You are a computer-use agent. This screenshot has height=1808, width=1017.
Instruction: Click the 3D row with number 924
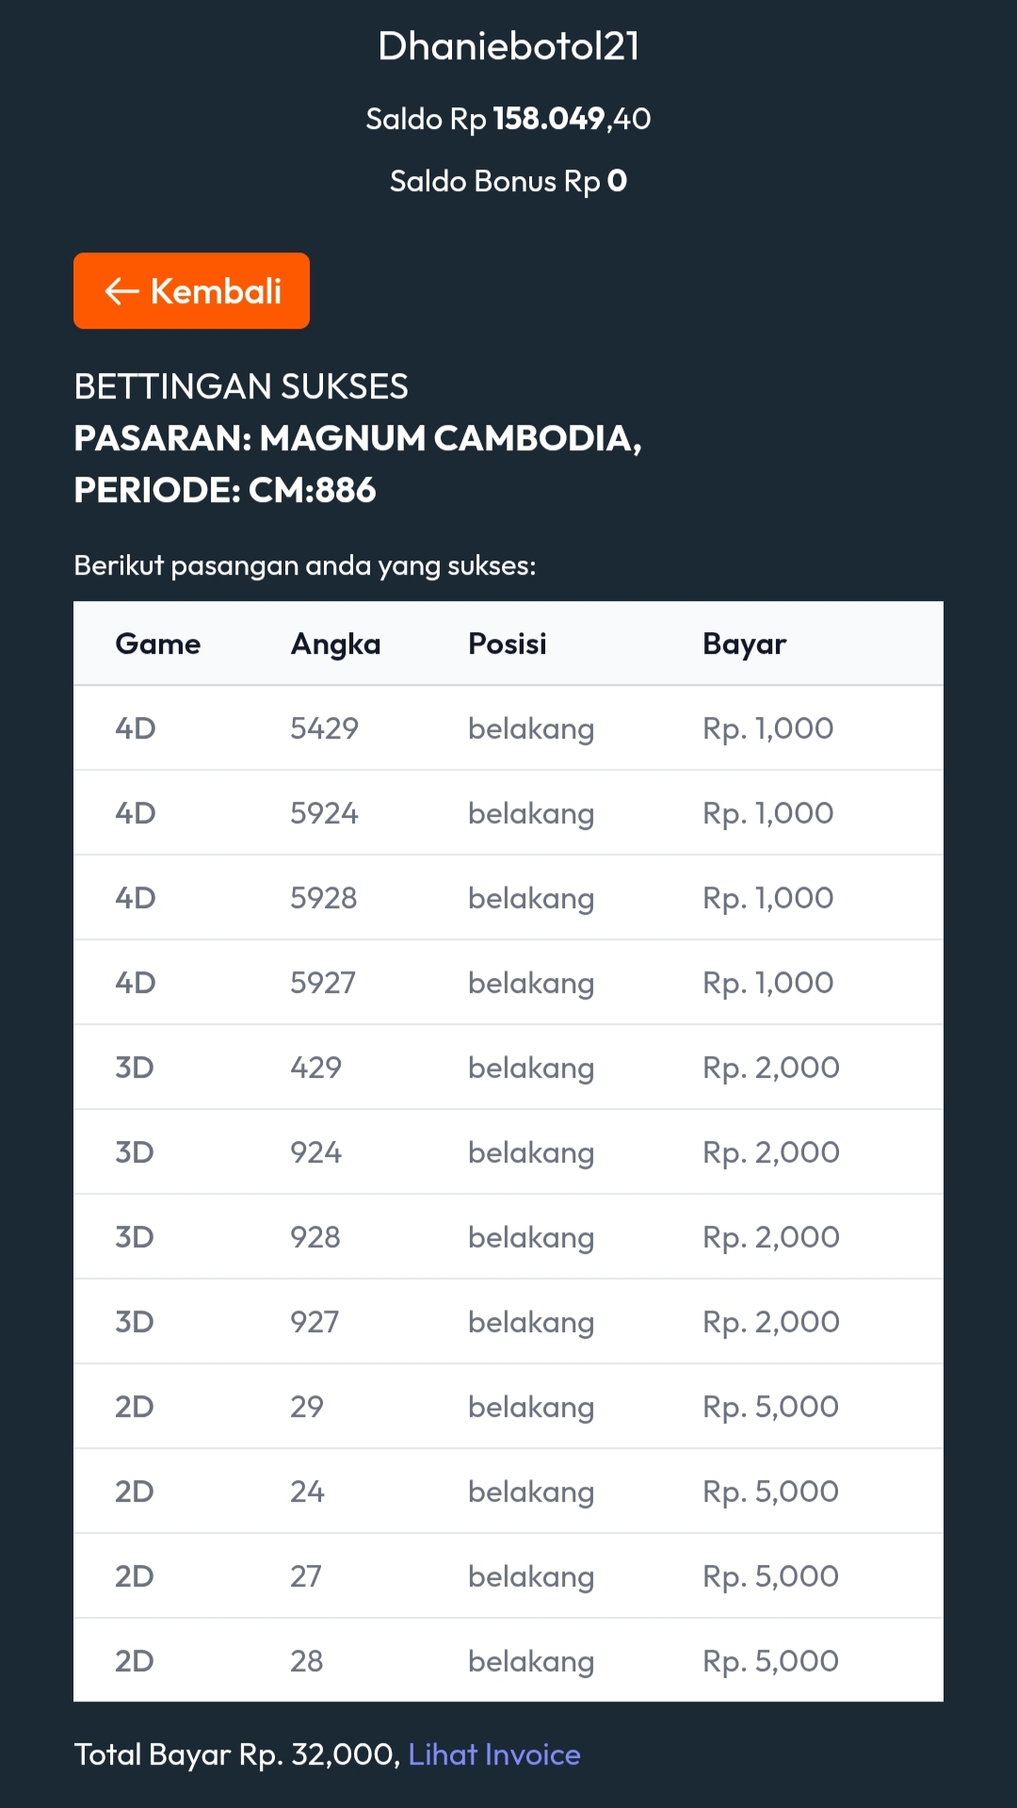(x=508, y=1152)
